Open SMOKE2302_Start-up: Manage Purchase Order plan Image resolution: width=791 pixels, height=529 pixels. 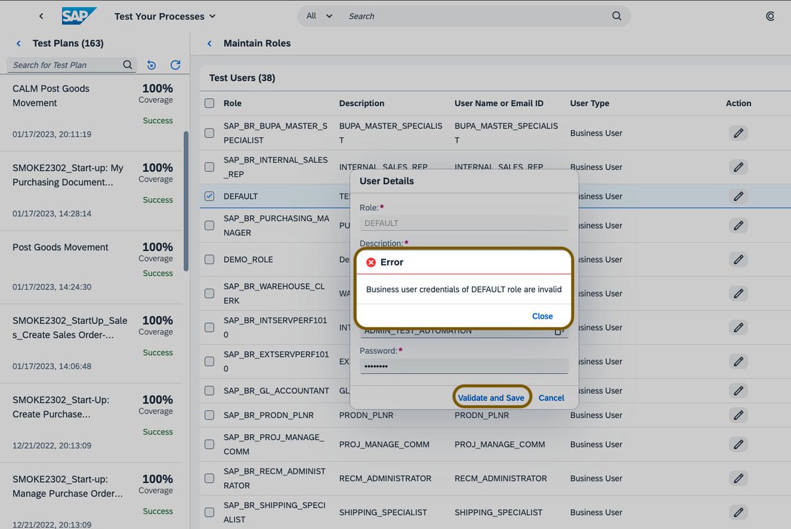92,495
